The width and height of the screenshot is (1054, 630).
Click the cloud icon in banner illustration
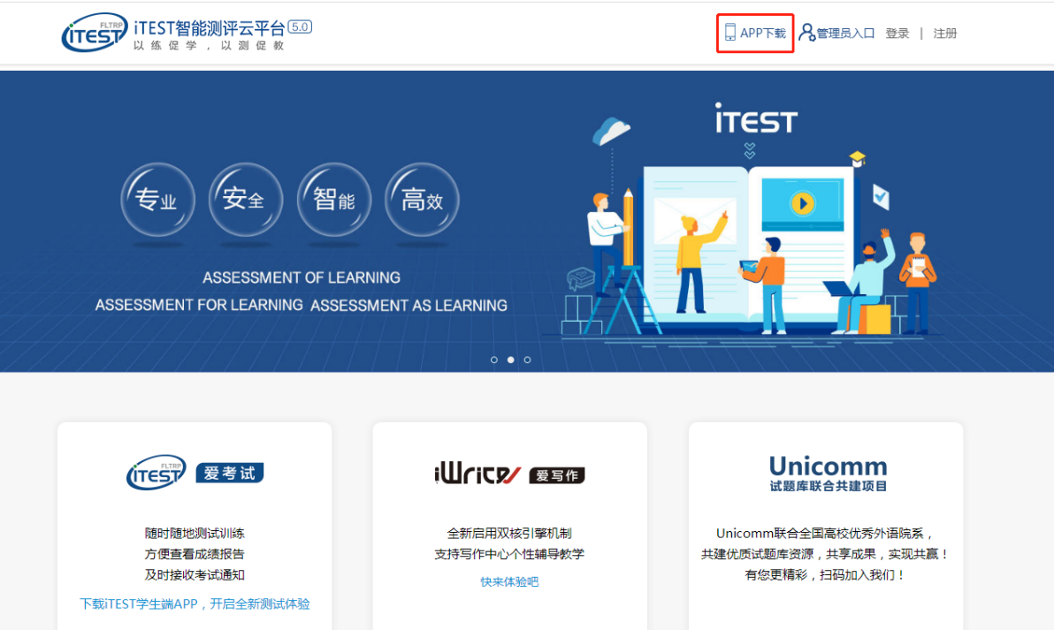pos(611,132)
